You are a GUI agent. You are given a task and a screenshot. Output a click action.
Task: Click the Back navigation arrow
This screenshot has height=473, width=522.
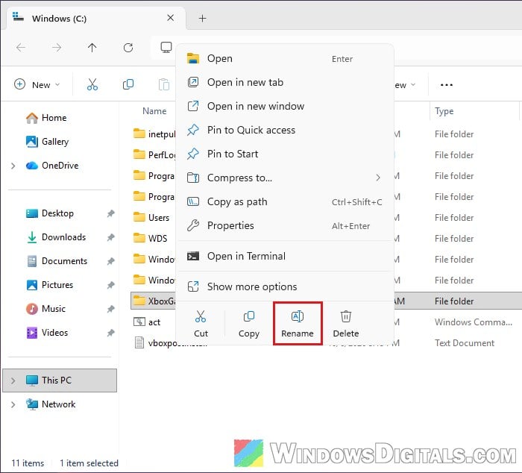point(21,48)
